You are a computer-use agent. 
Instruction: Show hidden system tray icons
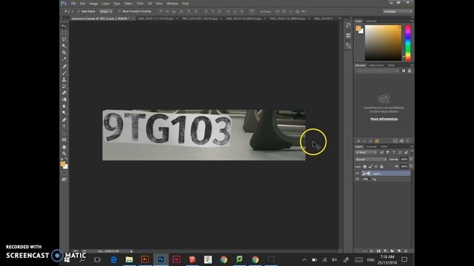[x=304, y=259]
